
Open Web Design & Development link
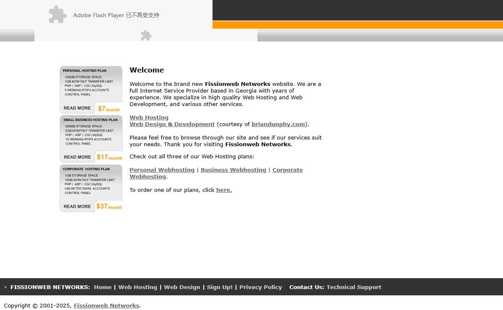pos(172,124)
